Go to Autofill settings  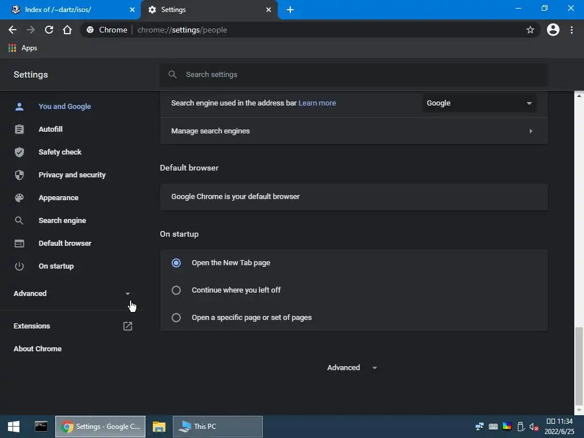pyautogui.click(x=51, y=129)
